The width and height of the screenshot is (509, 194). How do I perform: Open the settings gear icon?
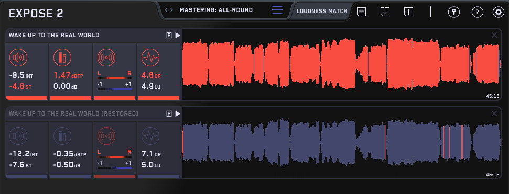(498, 13)
